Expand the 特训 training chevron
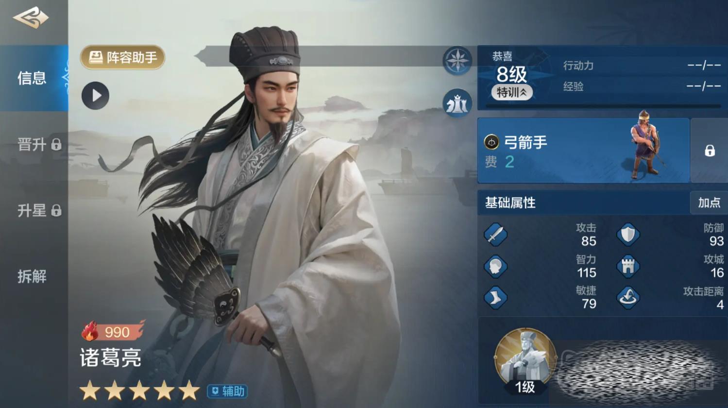728x408 pixels. (512, 92)
